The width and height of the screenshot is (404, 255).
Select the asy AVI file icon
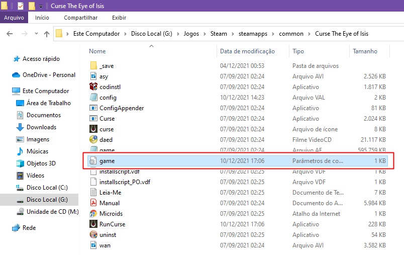tap(93, 76)
